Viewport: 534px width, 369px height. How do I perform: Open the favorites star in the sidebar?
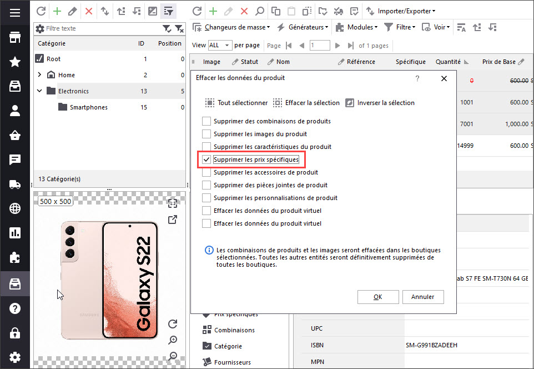[14, 62]
